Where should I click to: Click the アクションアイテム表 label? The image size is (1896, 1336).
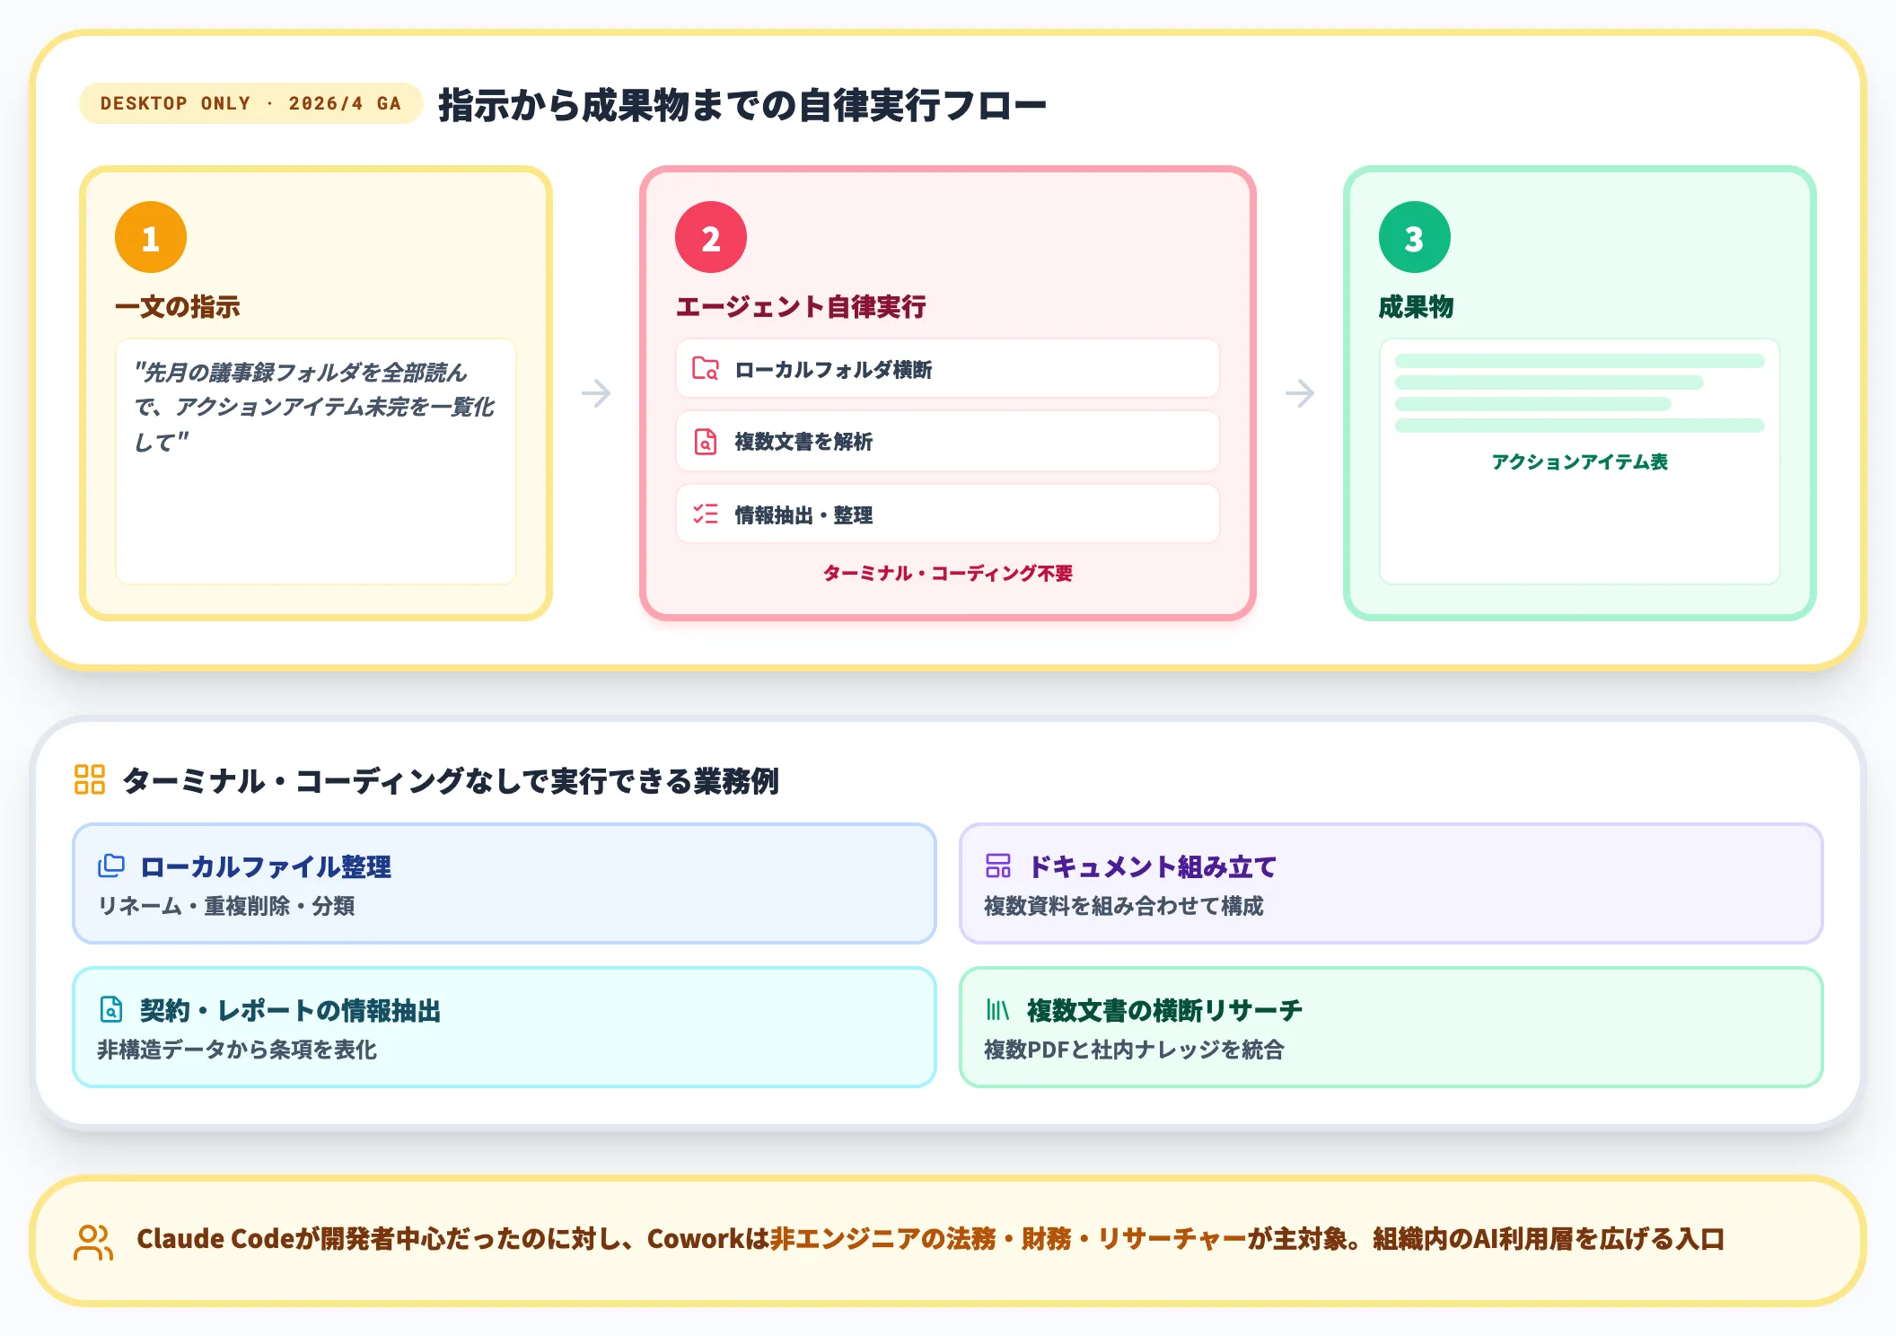point(1579,461)
